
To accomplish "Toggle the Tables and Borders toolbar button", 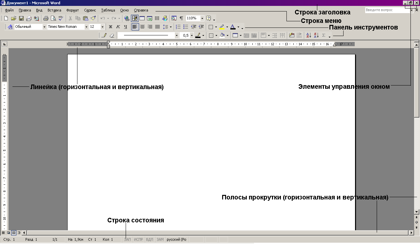I will point(135,18).
